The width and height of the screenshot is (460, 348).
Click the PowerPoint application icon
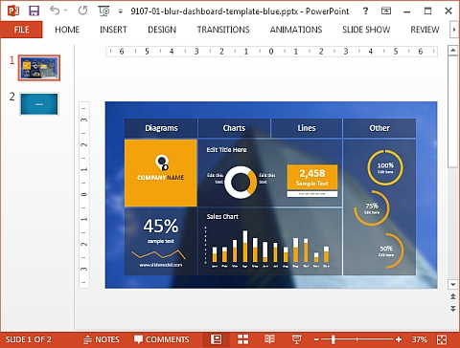tap(13, 11)
